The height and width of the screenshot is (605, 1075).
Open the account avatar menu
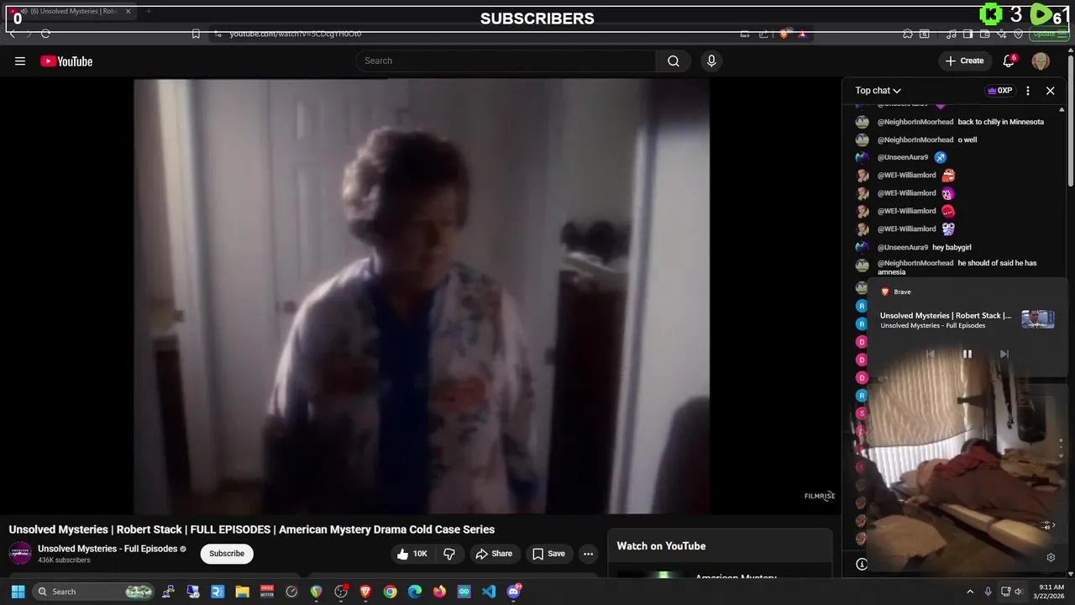click(x=1041, y=60)
